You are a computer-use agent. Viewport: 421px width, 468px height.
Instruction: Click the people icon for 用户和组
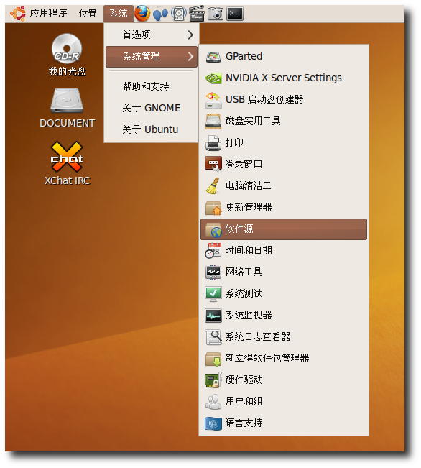click(213, 401)
